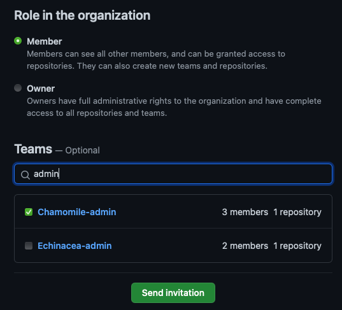Select the Member role radio button
The height and width of the screenshot is (310, 342).
click(18, 41)
